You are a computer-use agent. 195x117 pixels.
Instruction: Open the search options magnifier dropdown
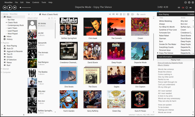138,14
